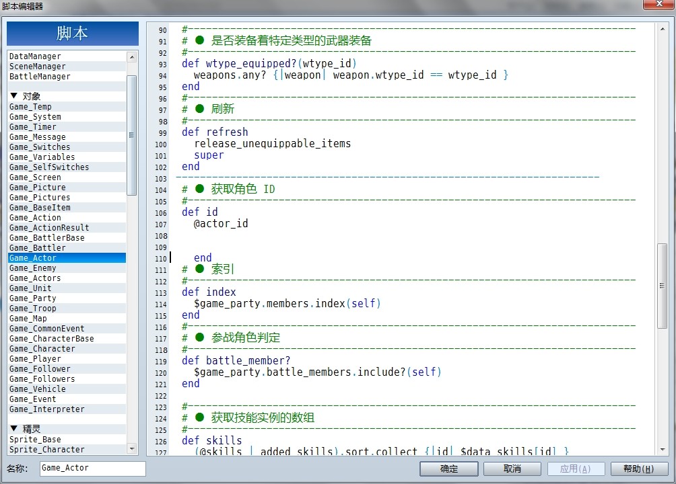Click code editor scroll-down arrow

point(663,450)
